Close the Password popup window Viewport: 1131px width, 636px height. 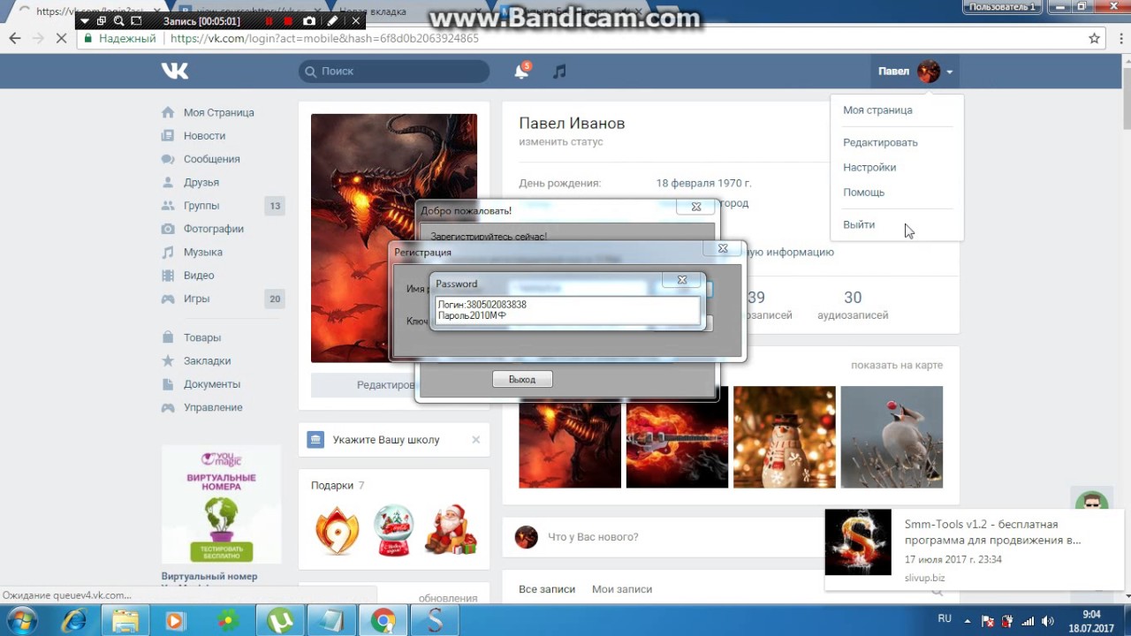pyautogui.click(x=682, y=280)
